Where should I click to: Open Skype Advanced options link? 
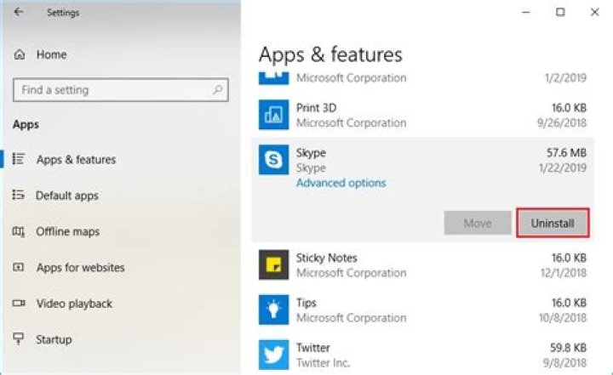(x=341, y=183)
